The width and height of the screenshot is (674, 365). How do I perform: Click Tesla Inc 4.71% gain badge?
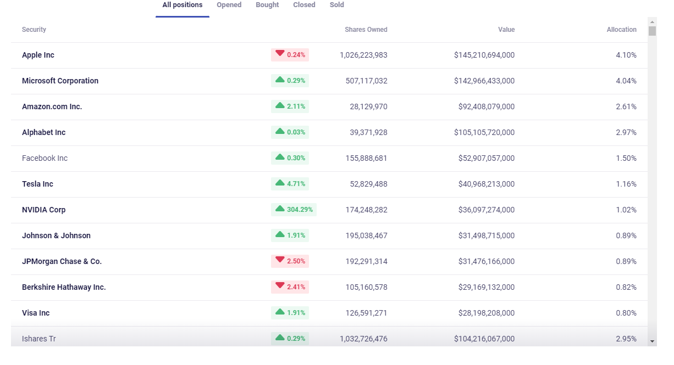click(x=290, y=184)
